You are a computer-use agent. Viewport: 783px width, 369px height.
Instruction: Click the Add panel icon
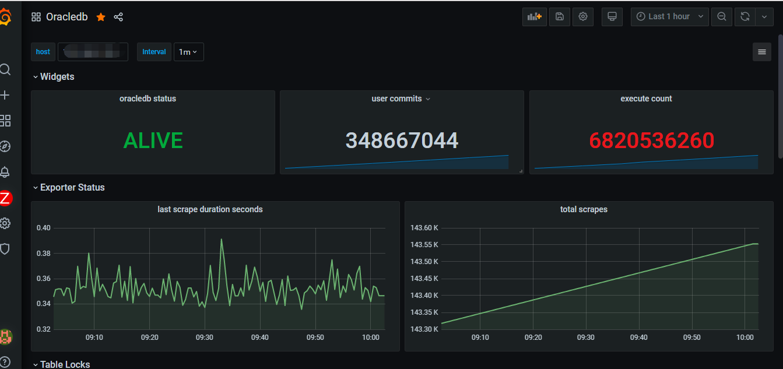click(535, 17)
